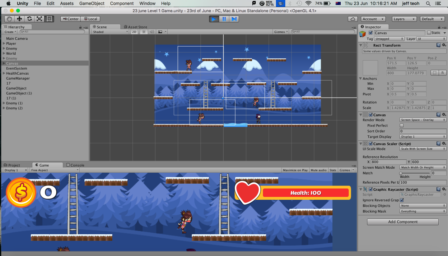Open Blocking Objects dropdown
Screen dimensions: 448x256
point(423,206)
